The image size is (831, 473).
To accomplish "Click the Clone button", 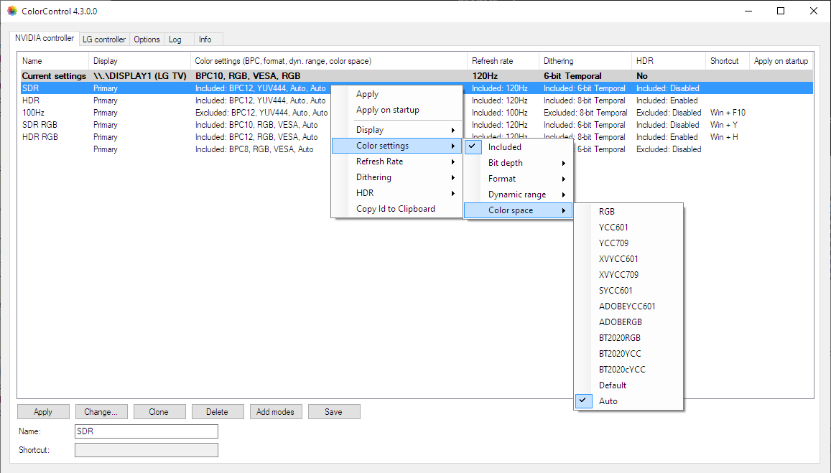I will click(x=159, y=412).
